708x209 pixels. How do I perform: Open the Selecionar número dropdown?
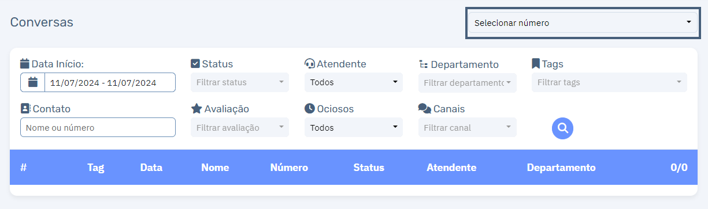[x=582, y=23]
